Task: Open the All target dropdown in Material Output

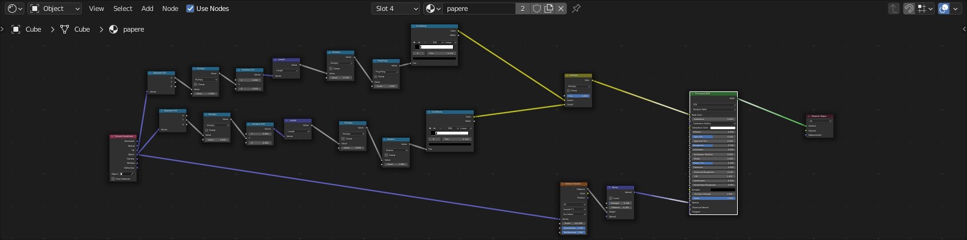Action: (x=819, y=121)
